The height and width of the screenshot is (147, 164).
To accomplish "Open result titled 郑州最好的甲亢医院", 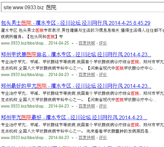I will click(76, 86).
